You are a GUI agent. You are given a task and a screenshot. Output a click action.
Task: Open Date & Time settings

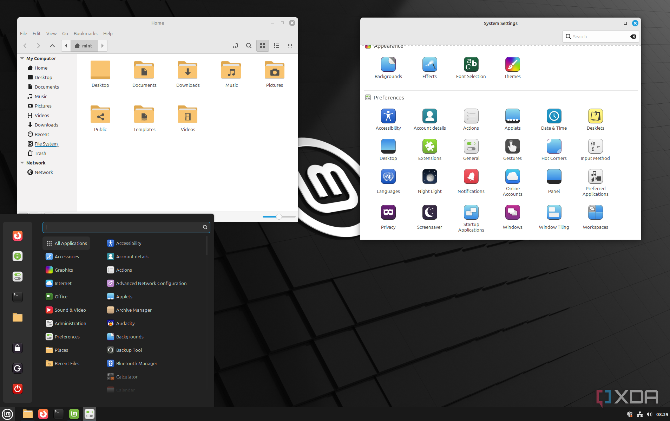tap(554, 119)
